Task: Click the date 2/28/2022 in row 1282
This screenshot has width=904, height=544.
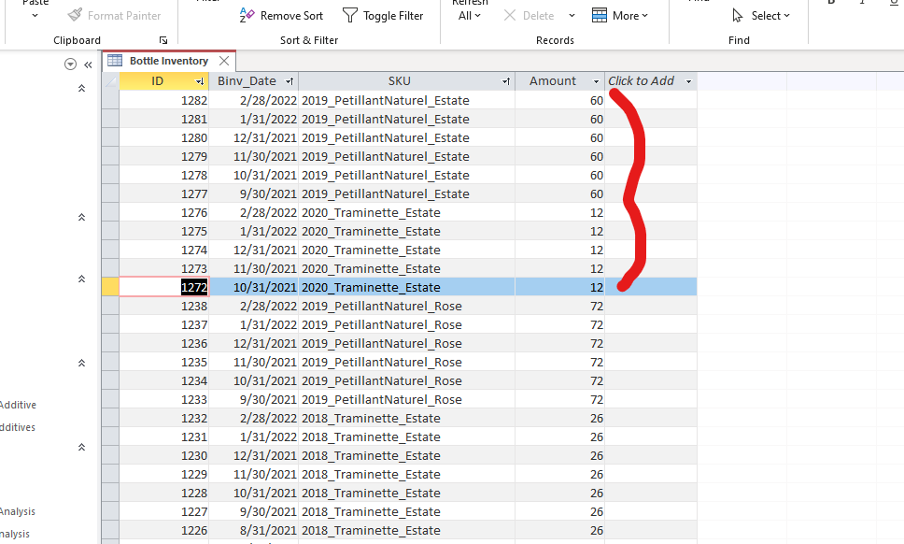Action: 254,100
